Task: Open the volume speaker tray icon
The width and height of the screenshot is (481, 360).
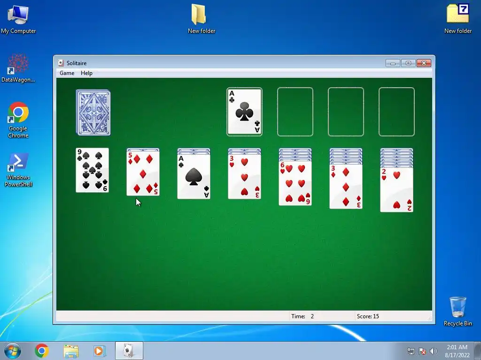Action: pyautogui.click(x=433, y=351)
